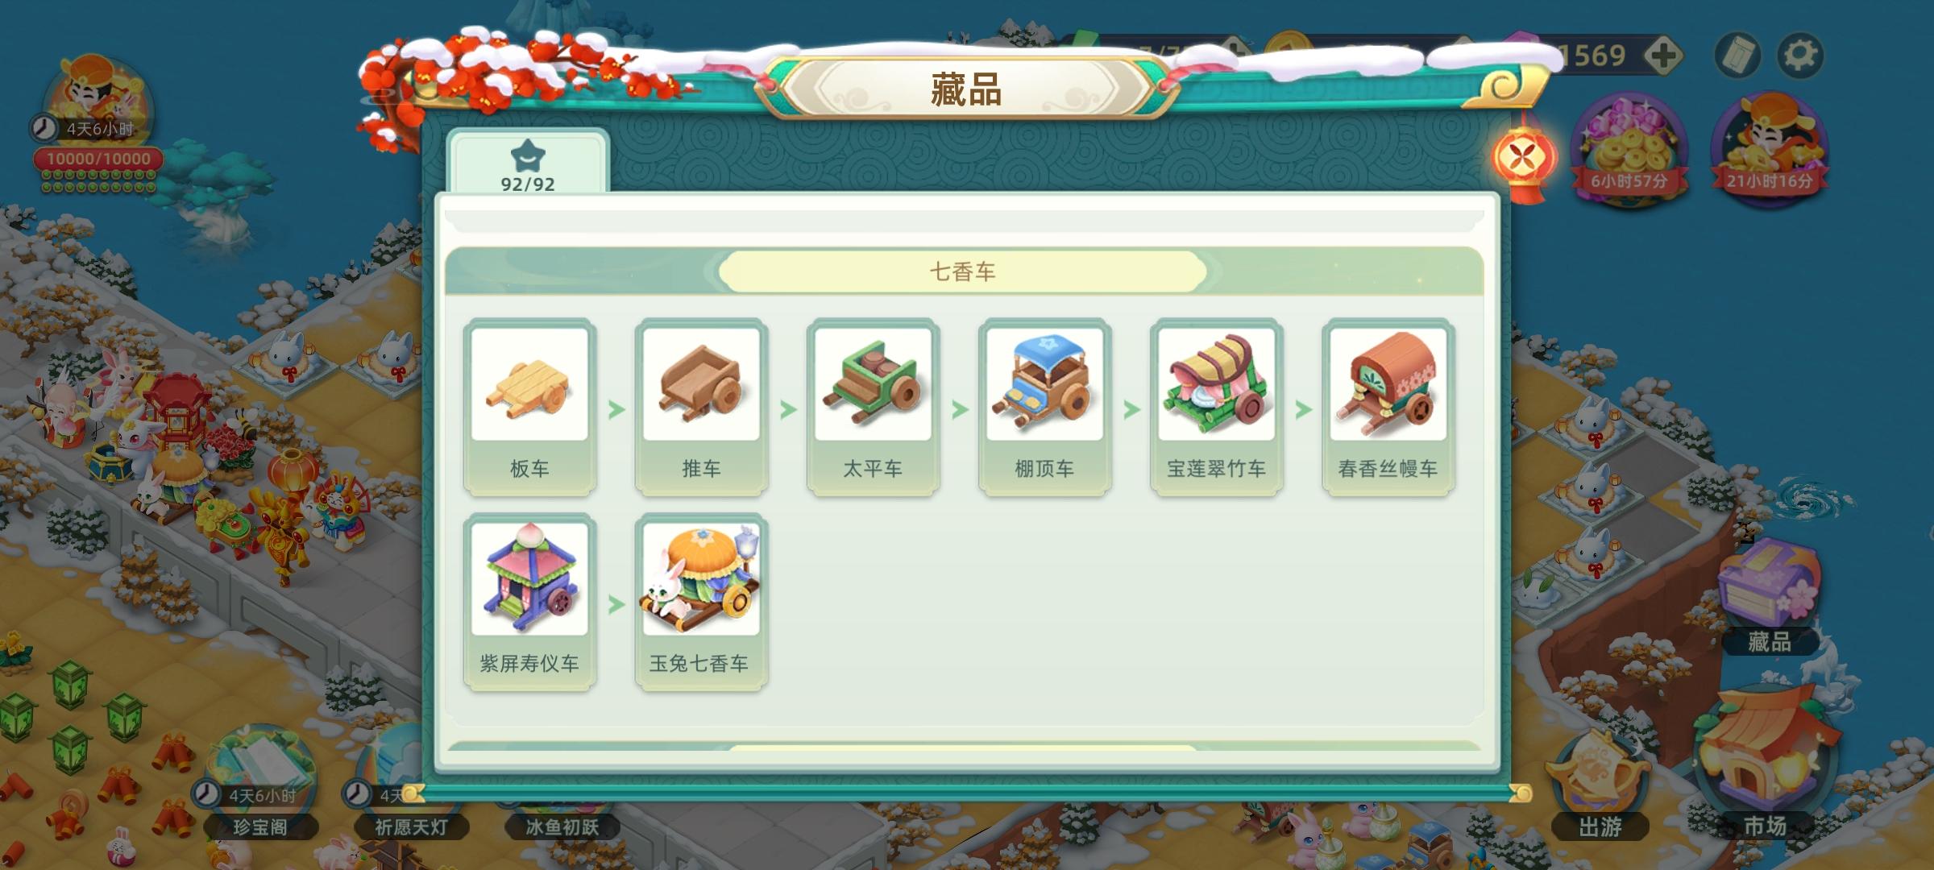Switch to the star 92/92 tab
Image resolution: width=1934 pixels, height=870 pixels.
coord(528,162)
